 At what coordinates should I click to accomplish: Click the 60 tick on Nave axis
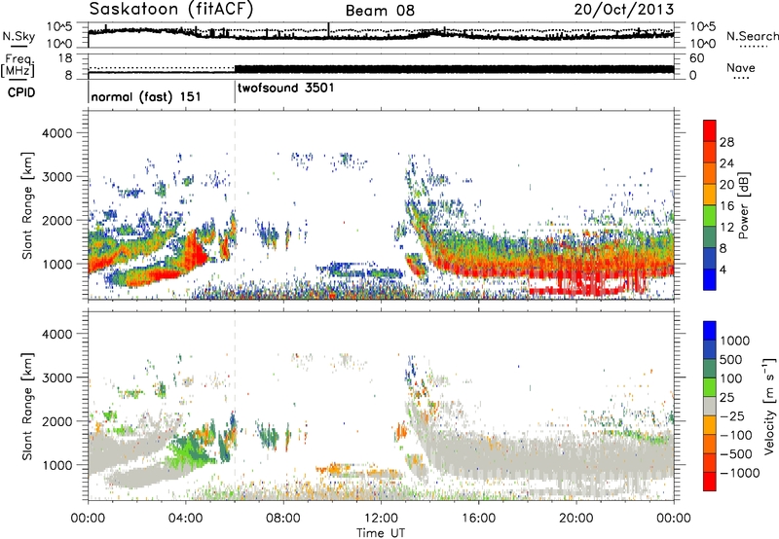697,58
